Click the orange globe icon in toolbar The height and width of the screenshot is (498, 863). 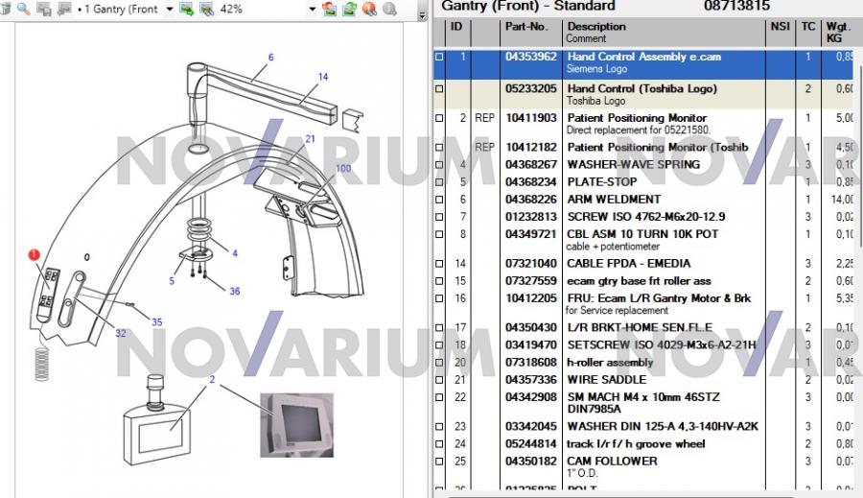tap(369, 9)
